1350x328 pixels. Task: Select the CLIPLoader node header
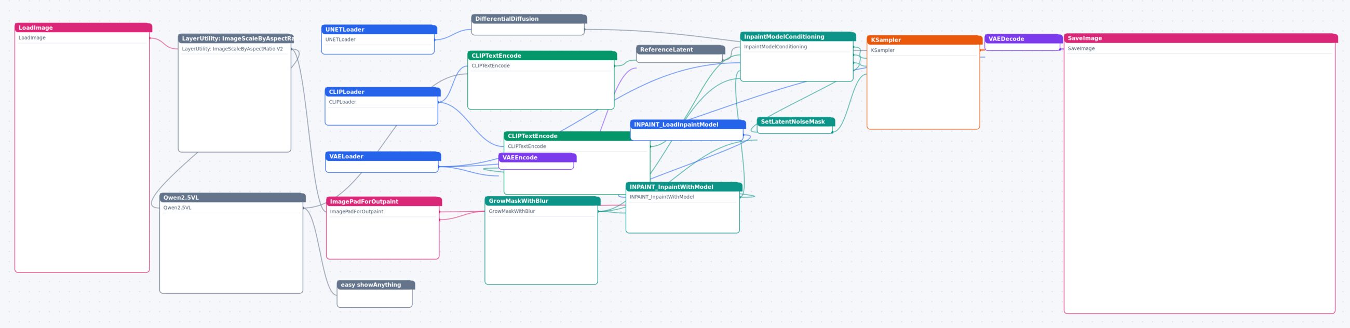(383, 92)
